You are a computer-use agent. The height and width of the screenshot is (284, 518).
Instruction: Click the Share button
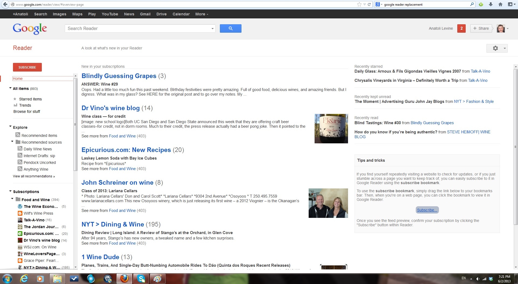[481, 28]
